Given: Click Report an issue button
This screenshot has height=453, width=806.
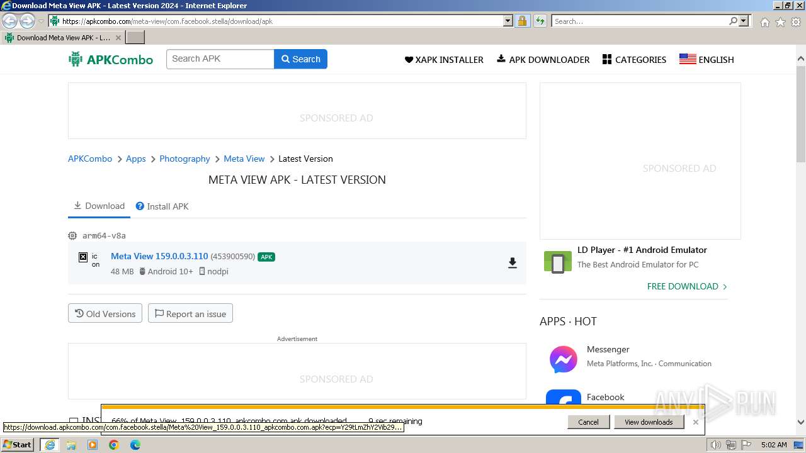Looking at the screenshot, I should pos(190,313).
